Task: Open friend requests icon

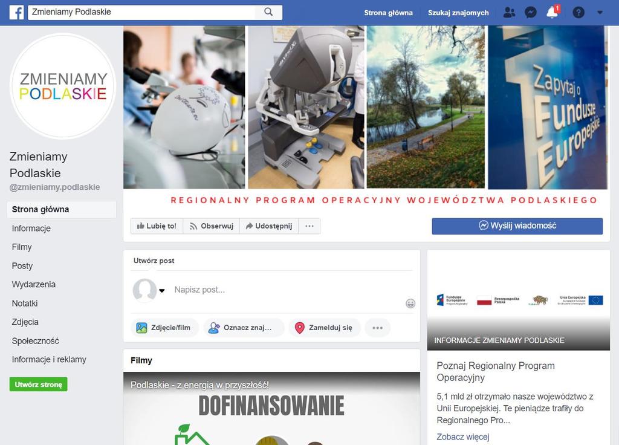Action: click(x=509, y=13)
